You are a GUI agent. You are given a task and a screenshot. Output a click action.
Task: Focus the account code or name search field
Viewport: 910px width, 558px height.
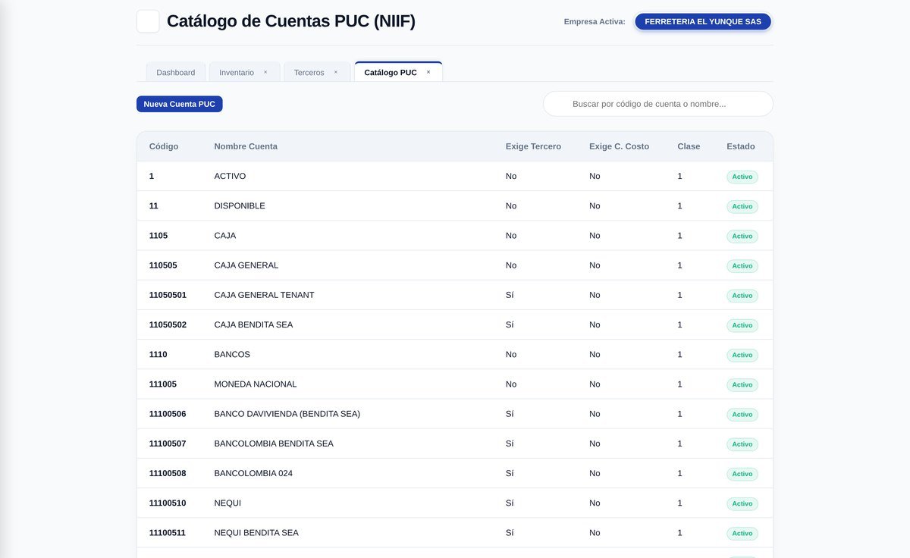[x=658, y=104]
